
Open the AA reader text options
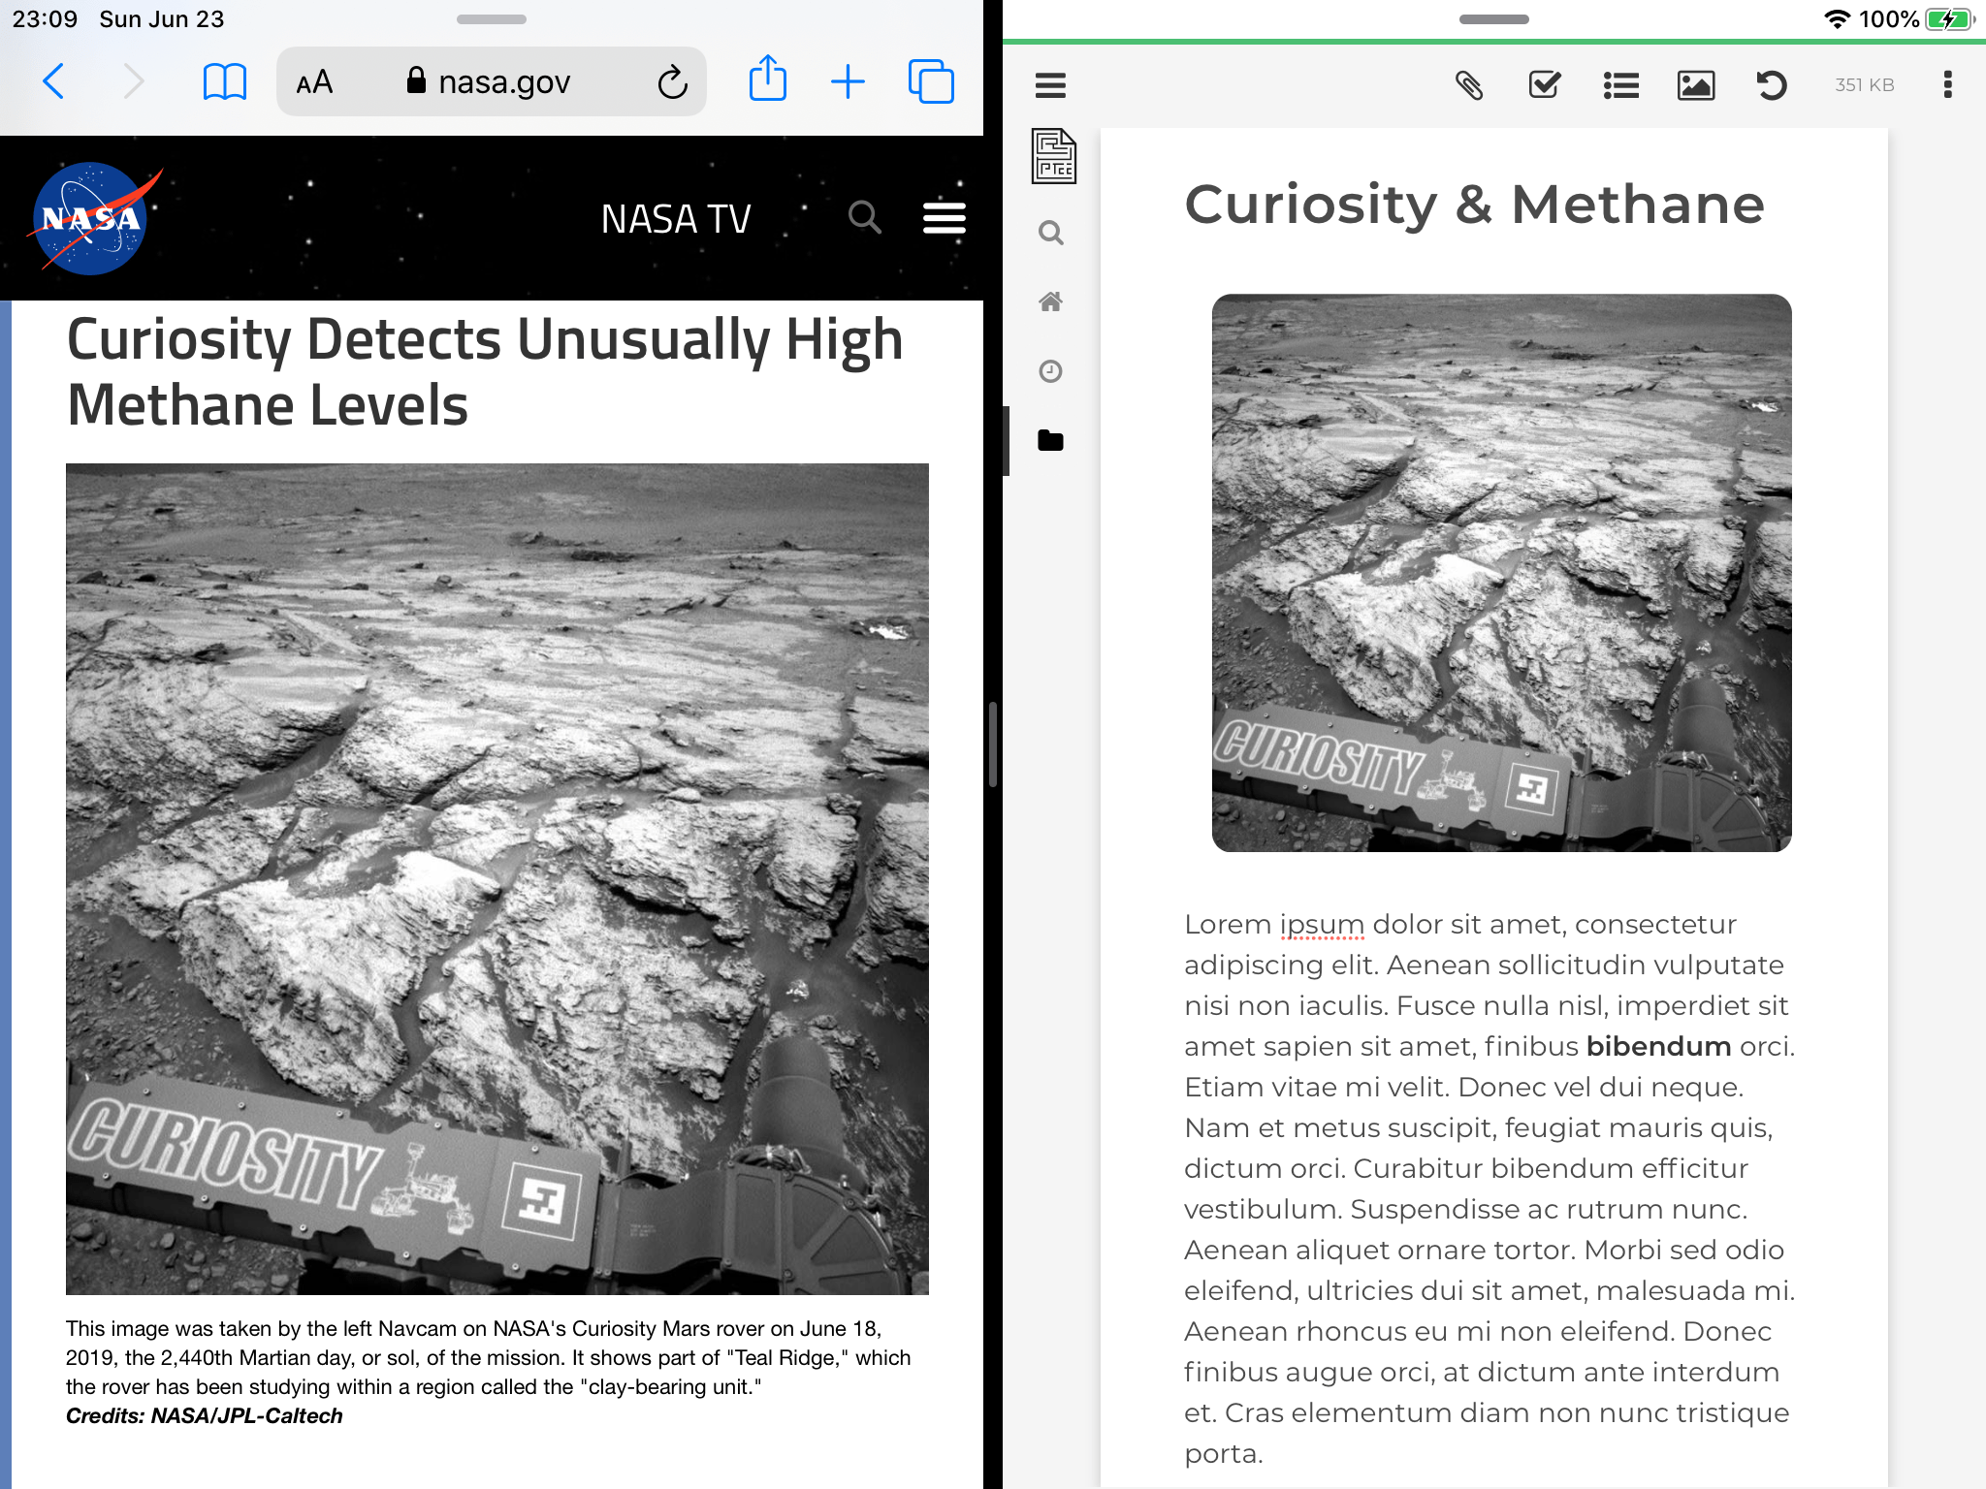314,82
